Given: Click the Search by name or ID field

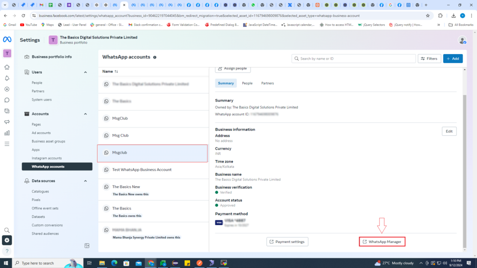Looking at the screenshot, I should point(354,59).
